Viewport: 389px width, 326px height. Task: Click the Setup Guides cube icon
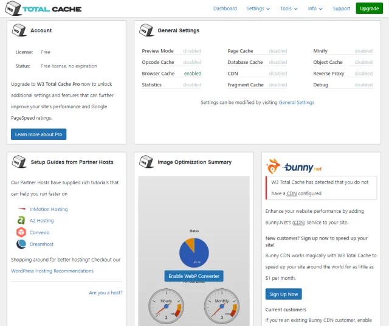pyautogui.click(x=19, y=162)
